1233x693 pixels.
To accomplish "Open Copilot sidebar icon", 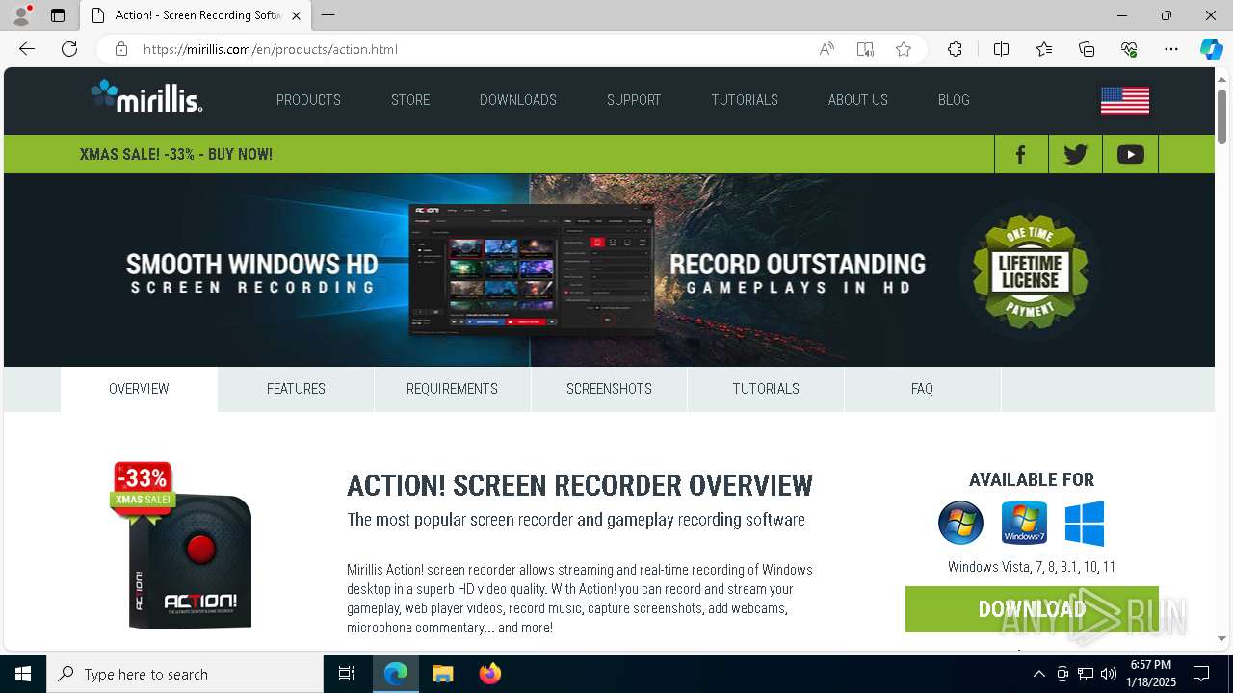I will [x=1211, y=49].
